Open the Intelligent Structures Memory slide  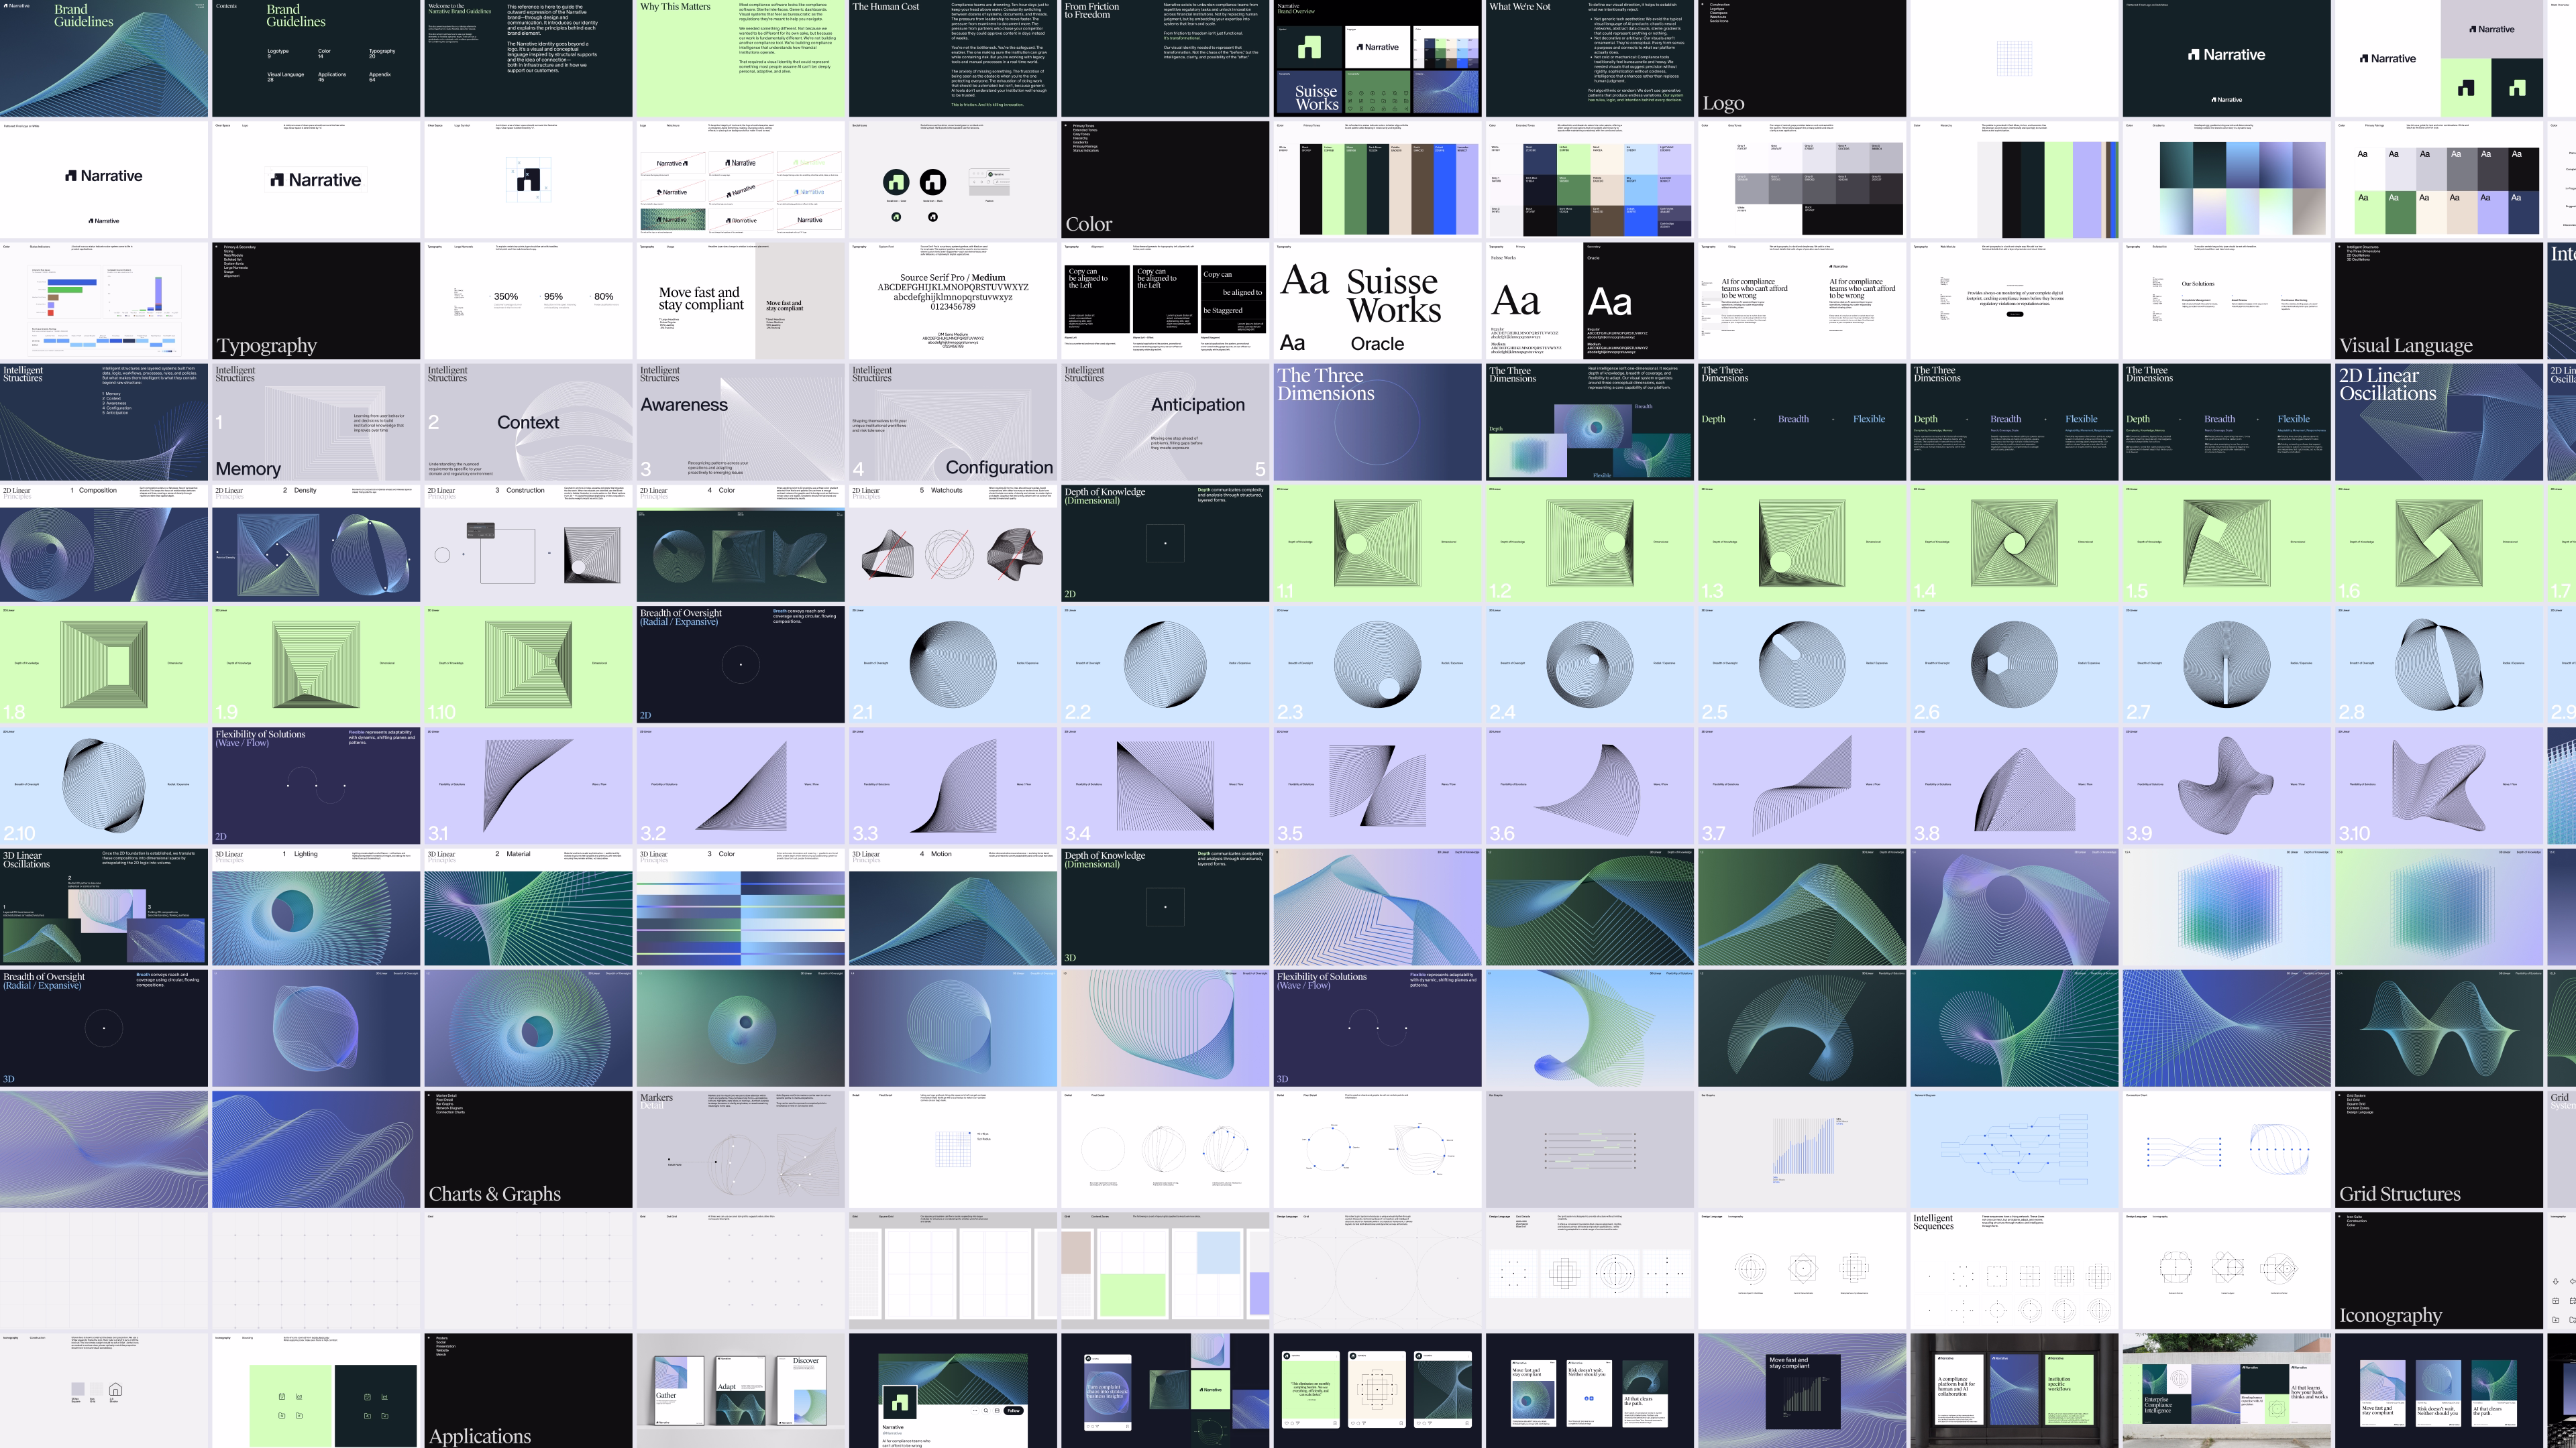pos(316,422)
